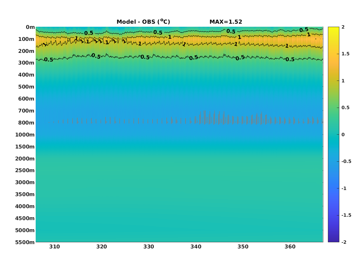Click the "700m" depth tick label
Image resolution: width=359 pixels, height=269 pixels.
[x=26, y=111]
